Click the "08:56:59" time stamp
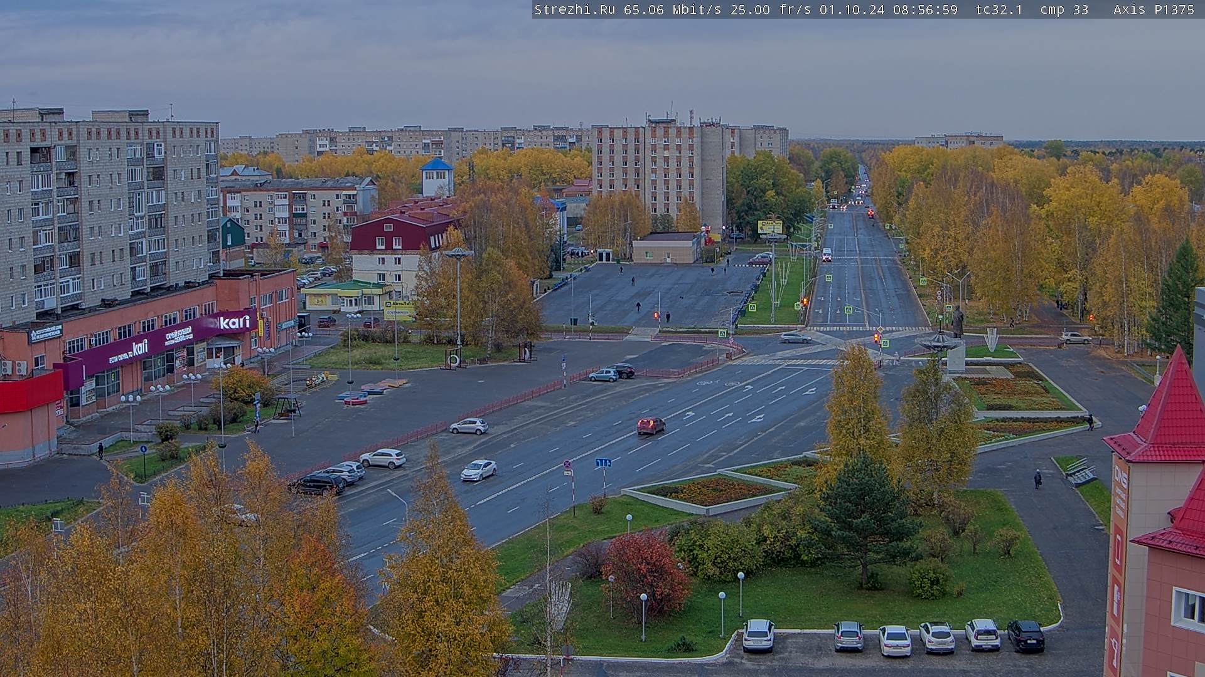 click(925, 9)
